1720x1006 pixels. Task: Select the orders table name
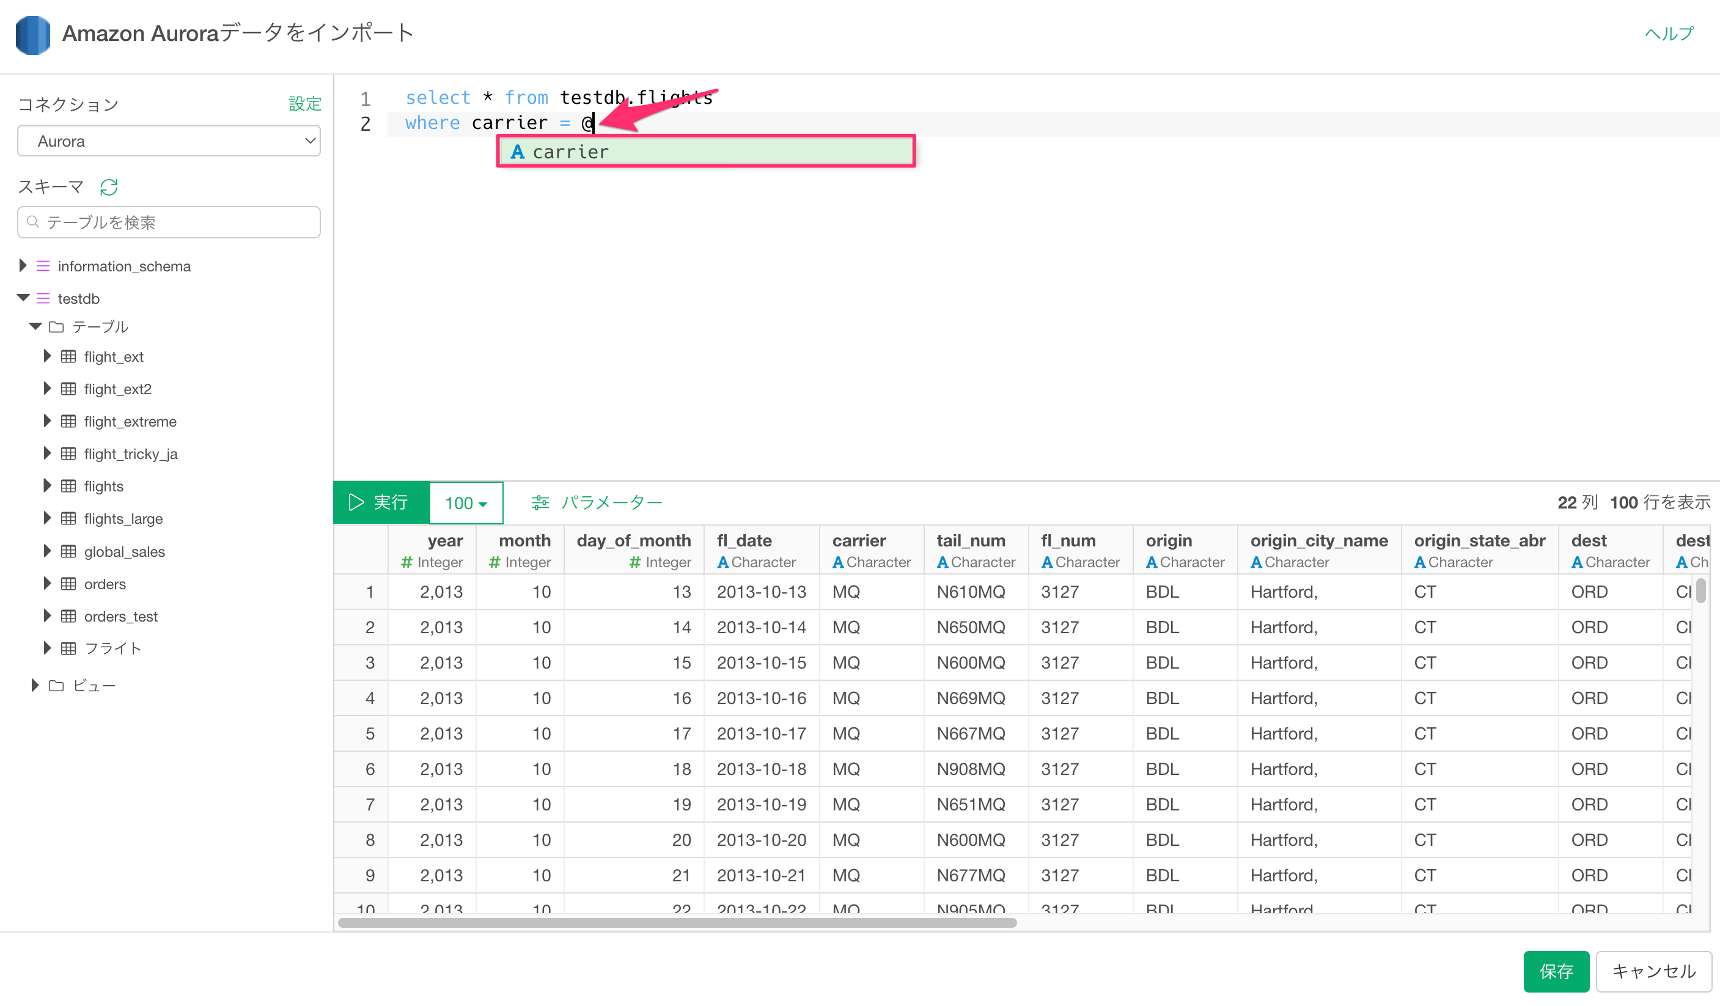[105, 584]
